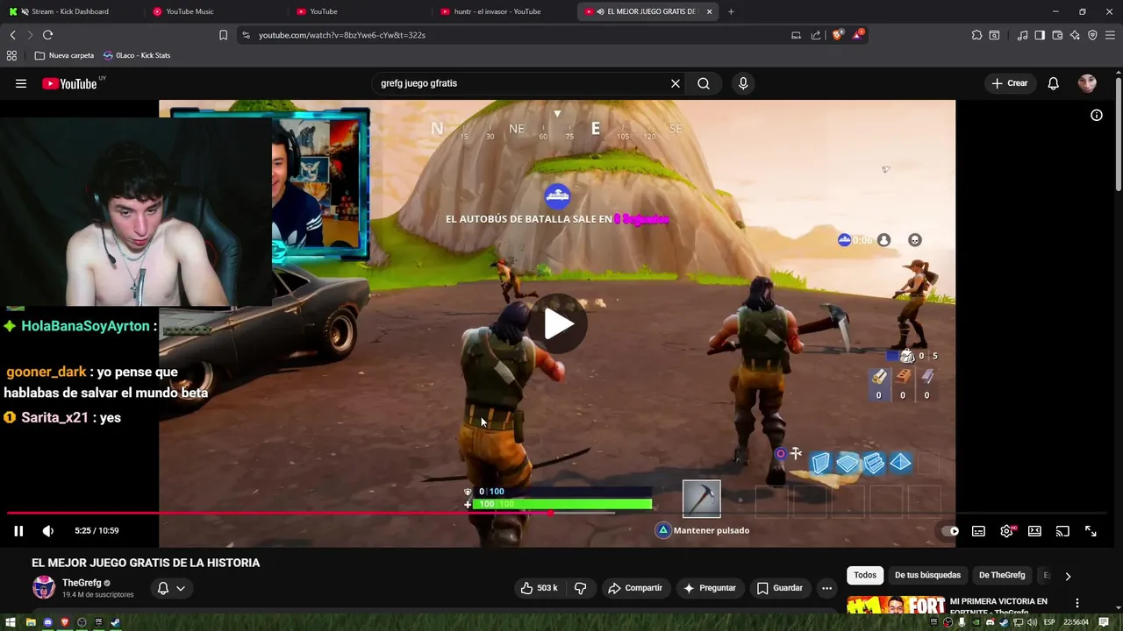Viewport: 1123px width, 631px height.
Task: Select the De tus búsquedas chip
Action: tap(927, 575)
